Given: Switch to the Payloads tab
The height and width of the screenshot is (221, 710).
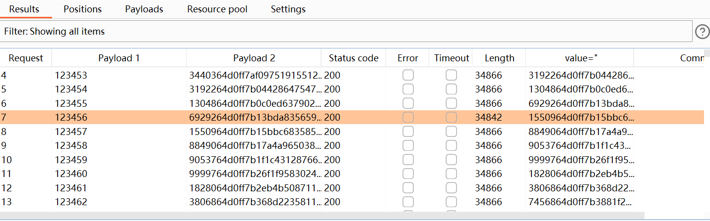Looking at the screenshot, I should (144, 9).
